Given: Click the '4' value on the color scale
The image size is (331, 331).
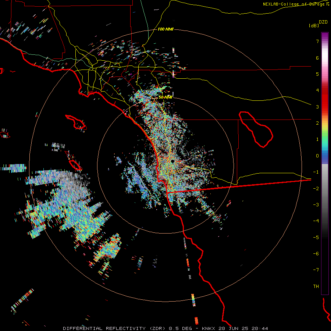Looking at the screenshot, I should pyautogui.click(x=317, y=90).
